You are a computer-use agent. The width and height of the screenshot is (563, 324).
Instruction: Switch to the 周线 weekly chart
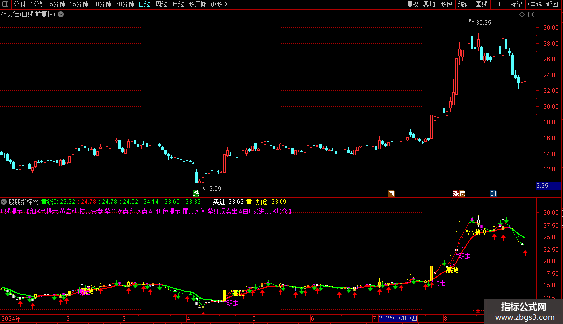[x=161, y=4]
